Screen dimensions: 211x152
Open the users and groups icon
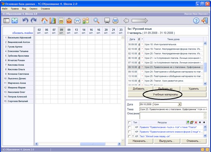click(86, 21)
